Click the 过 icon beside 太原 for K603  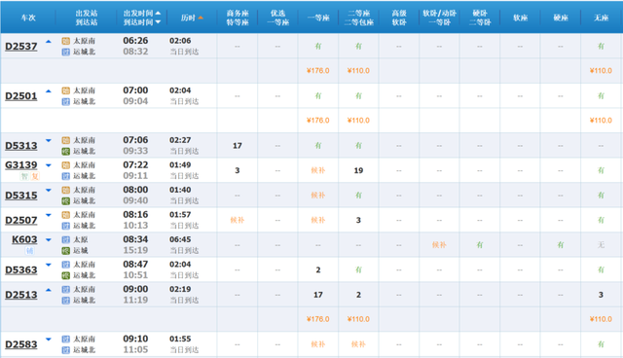pos(66,239)
